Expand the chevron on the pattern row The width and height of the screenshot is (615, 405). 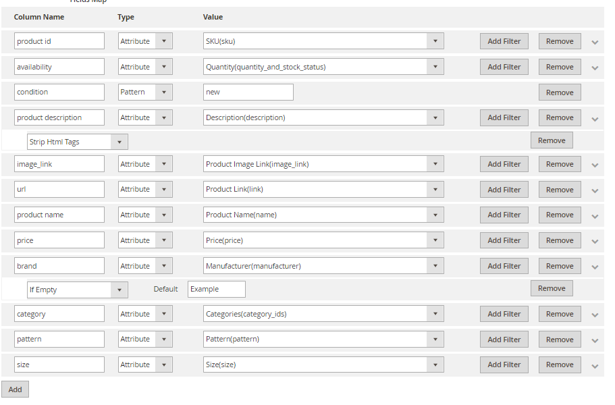(595, 340)
